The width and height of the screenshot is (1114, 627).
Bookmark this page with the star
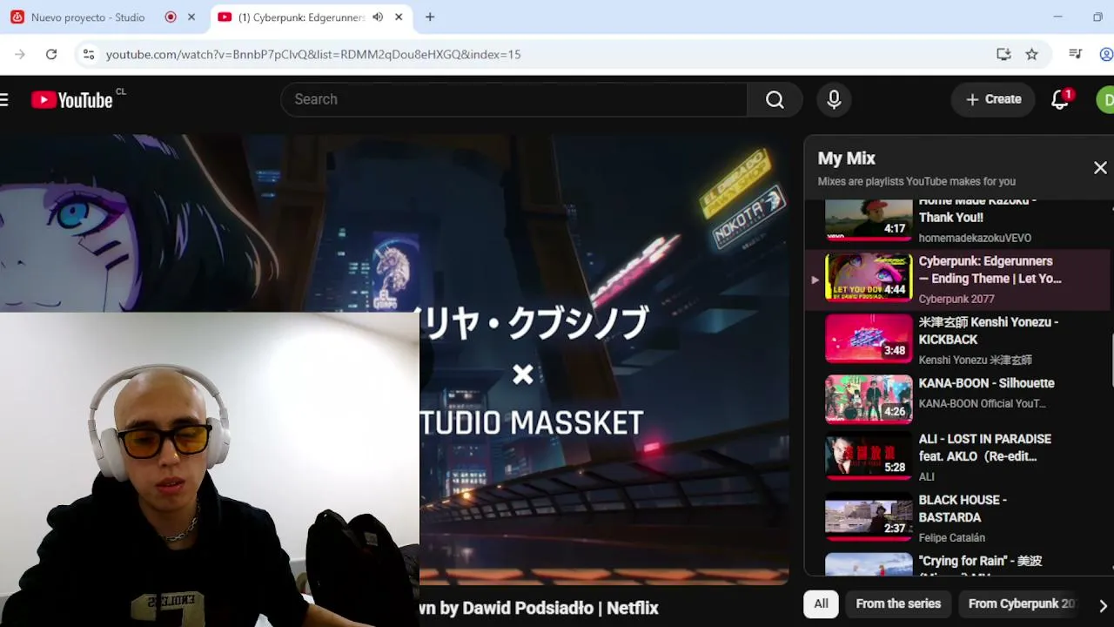coord(1031,54)
